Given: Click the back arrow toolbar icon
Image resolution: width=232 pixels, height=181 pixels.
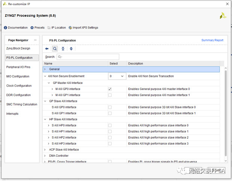Looking at the screenshot, I should pos(47,49).
